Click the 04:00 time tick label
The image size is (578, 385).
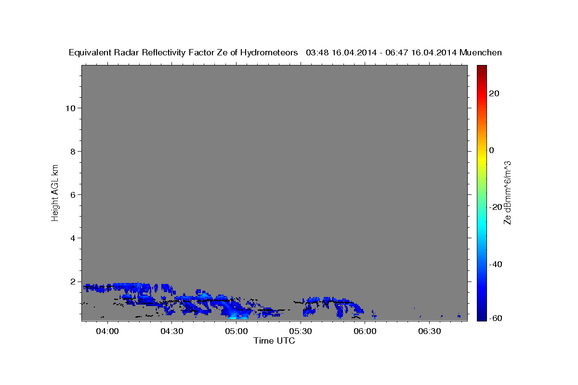pyautogui.click(x=107, y=331)
